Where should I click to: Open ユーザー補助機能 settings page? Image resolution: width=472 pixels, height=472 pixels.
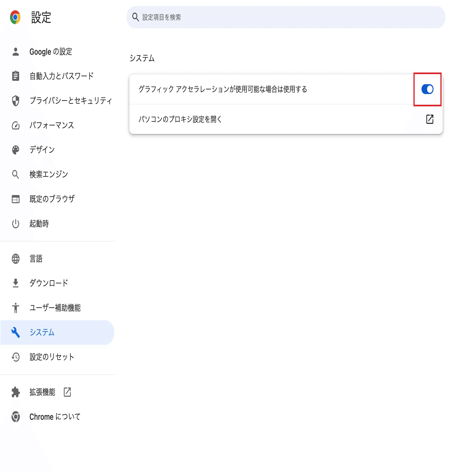click(x=55, y=308)
